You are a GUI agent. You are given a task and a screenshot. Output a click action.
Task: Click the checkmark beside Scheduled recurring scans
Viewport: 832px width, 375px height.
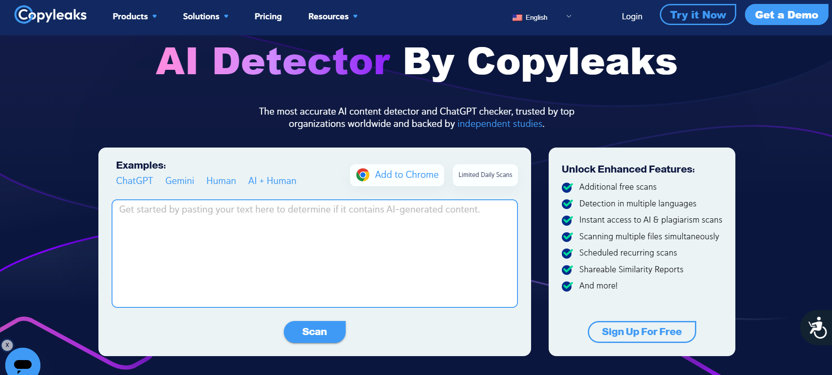pyautogui.click(x=567, y=253)
